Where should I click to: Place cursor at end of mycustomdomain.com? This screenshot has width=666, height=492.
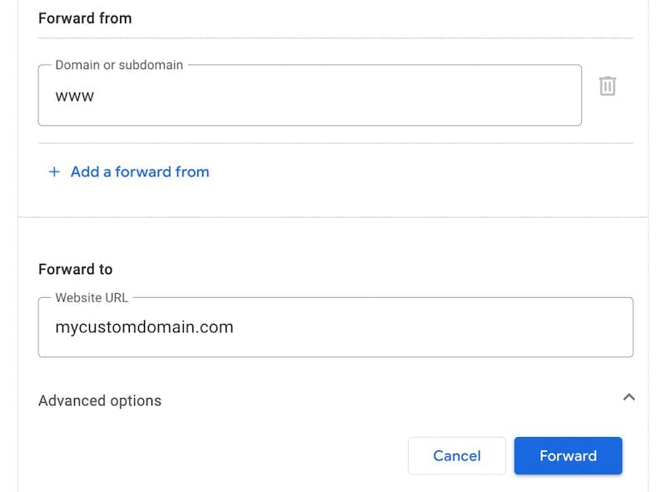click(x=235, y=327)
